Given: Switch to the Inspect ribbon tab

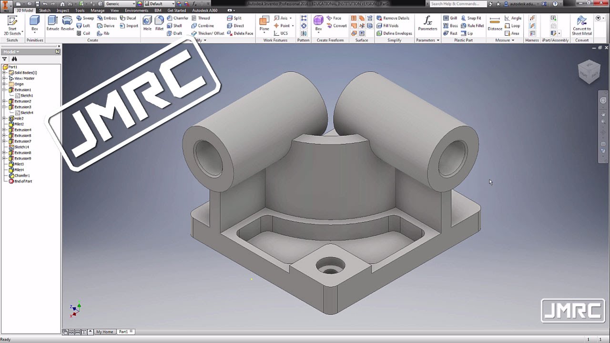Looking at the screenshot, I should (x=62, y=10).
